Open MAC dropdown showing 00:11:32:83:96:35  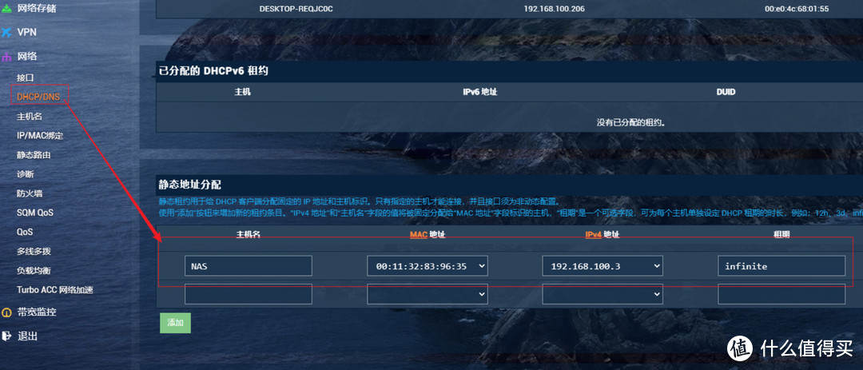pos(428,266)
